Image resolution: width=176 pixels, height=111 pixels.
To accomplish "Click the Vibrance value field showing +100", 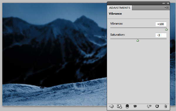I will 161,24.
